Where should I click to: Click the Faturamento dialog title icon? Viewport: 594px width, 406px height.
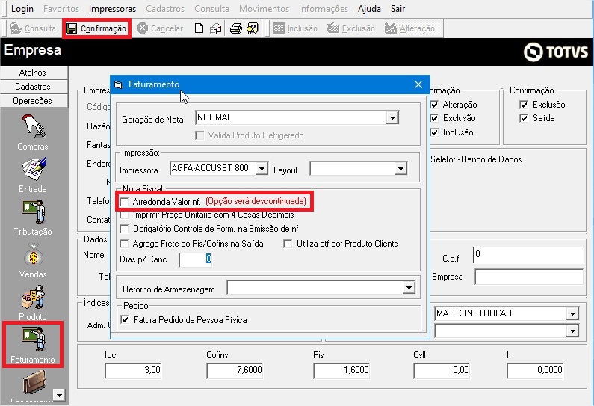click(119, 84)
